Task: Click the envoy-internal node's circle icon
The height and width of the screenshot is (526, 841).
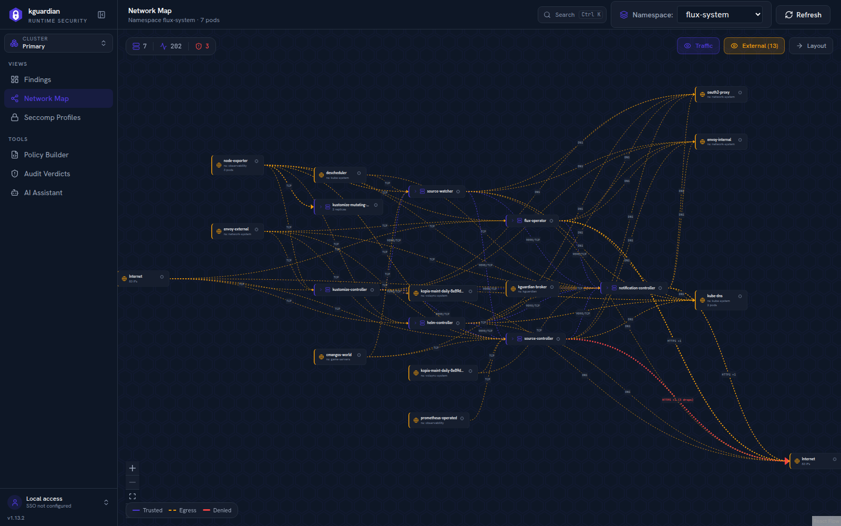Action: pos(740,140)
